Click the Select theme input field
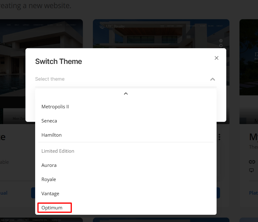258x222 pixels. pyautogui.click(x=126, y=79)
